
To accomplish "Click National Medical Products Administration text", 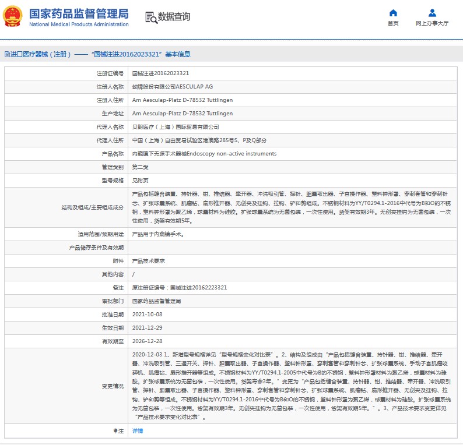I will click(79, 24).
